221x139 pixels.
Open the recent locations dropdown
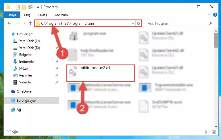click(24, 23)
